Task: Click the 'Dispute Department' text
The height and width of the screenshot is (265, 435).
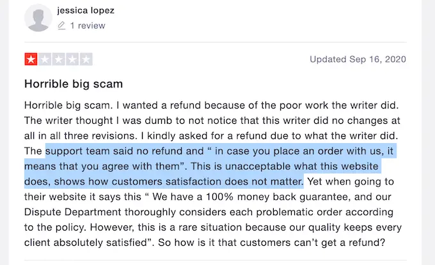Action: [x=73, y=212]
